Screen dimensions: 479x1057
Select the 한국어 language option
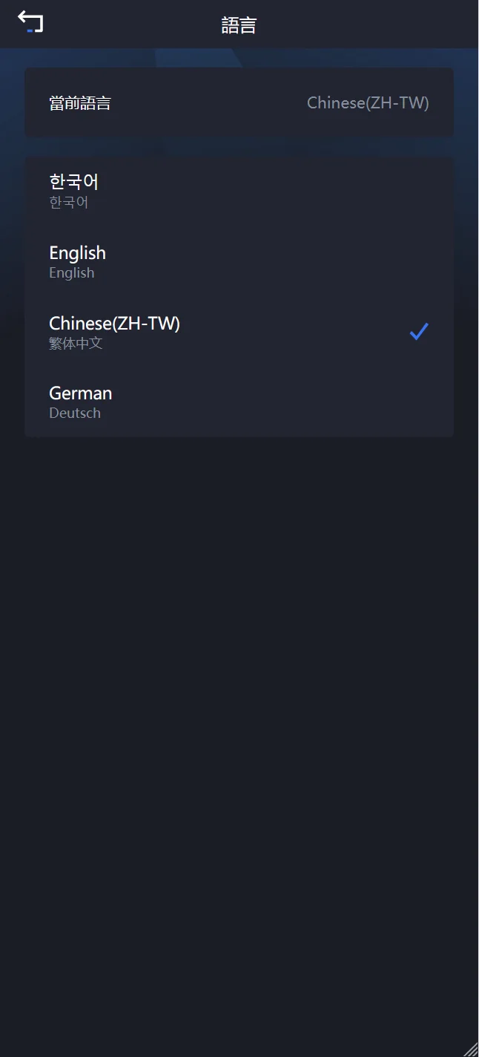coord(74,182)
